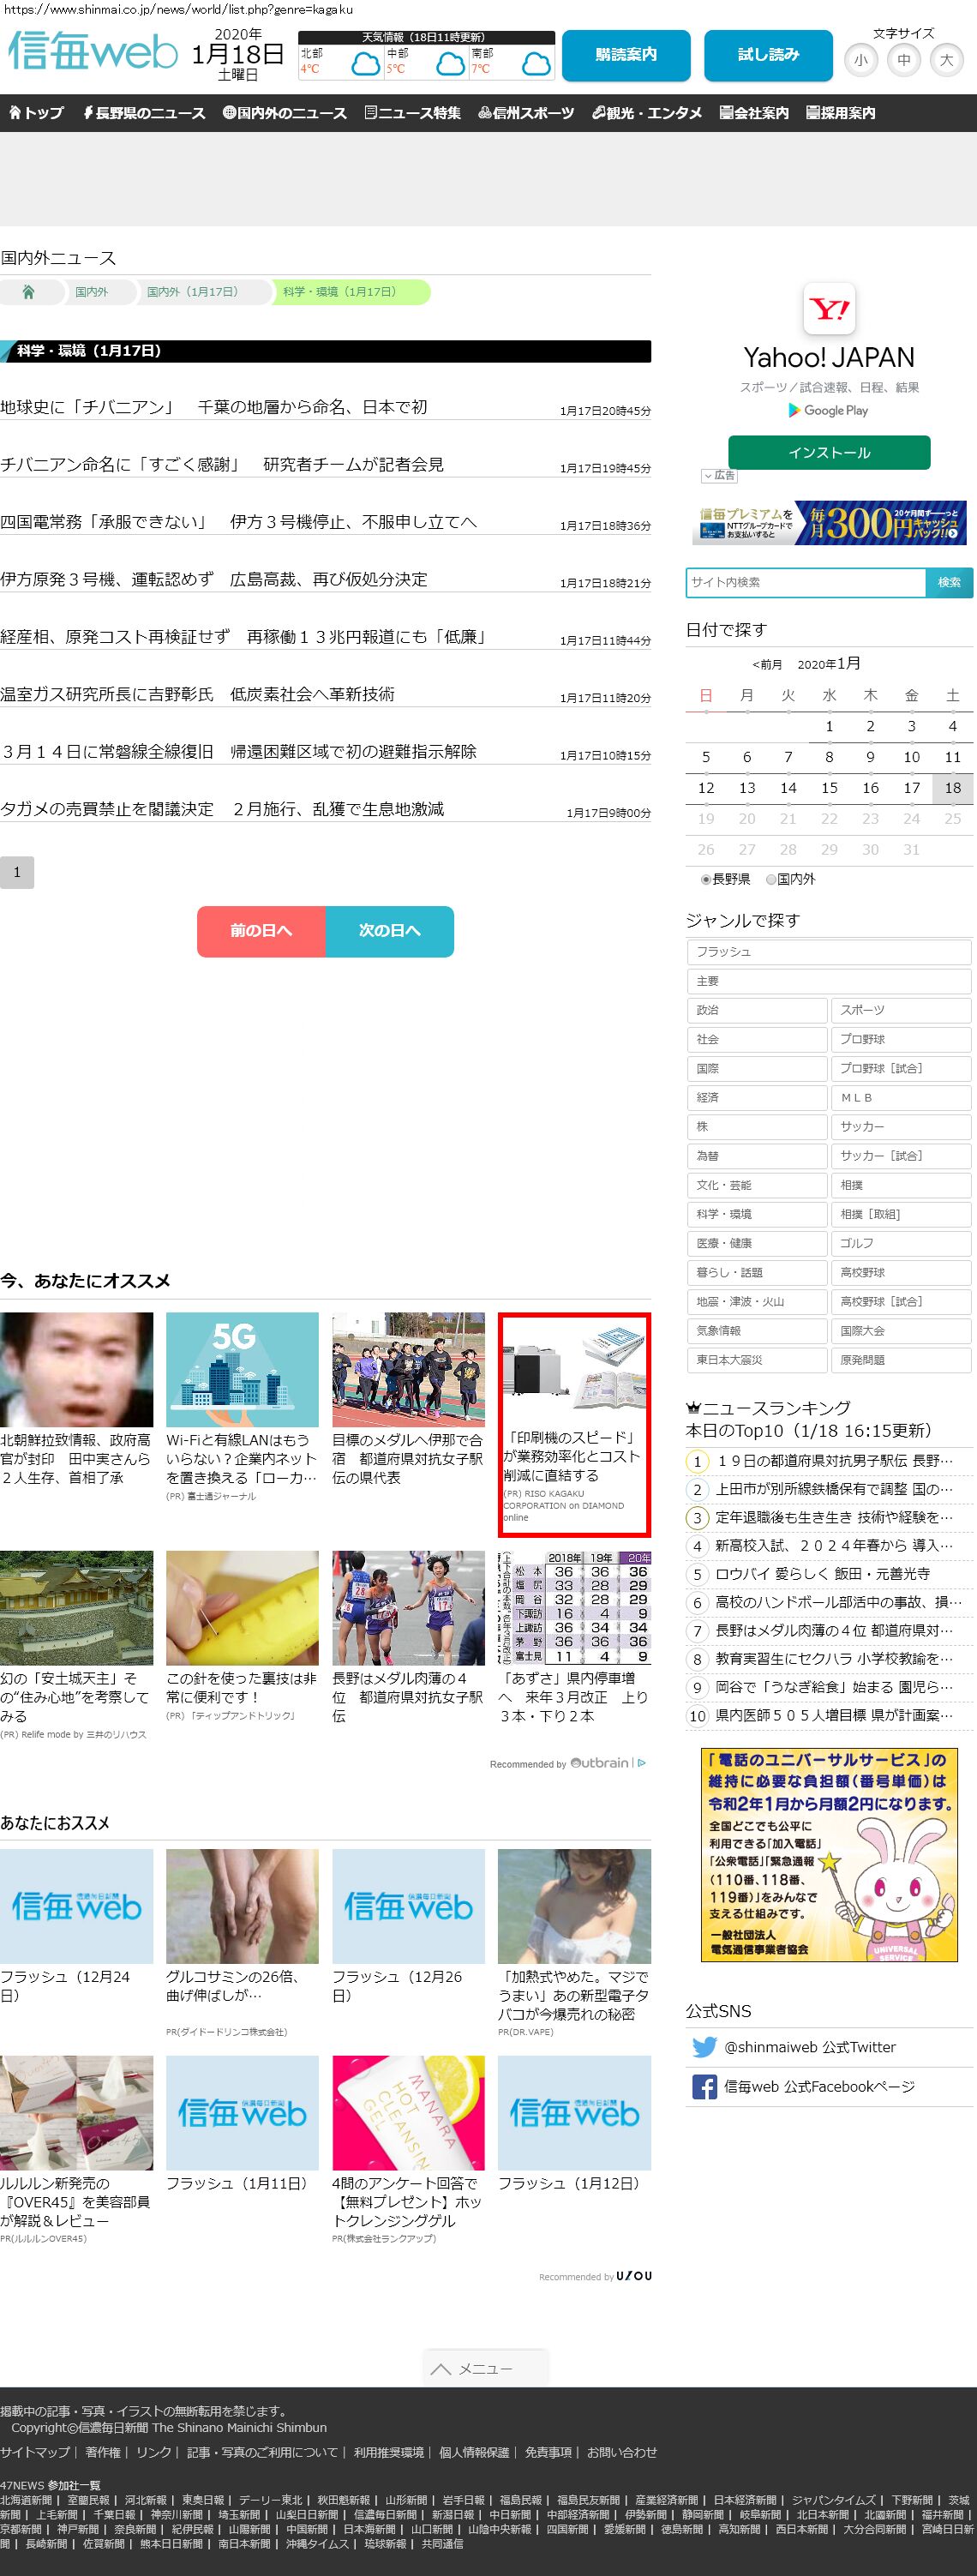Open the official Facebook icon
Viewport: 977px width, 2576px height.
click(x=704, y=2087)
